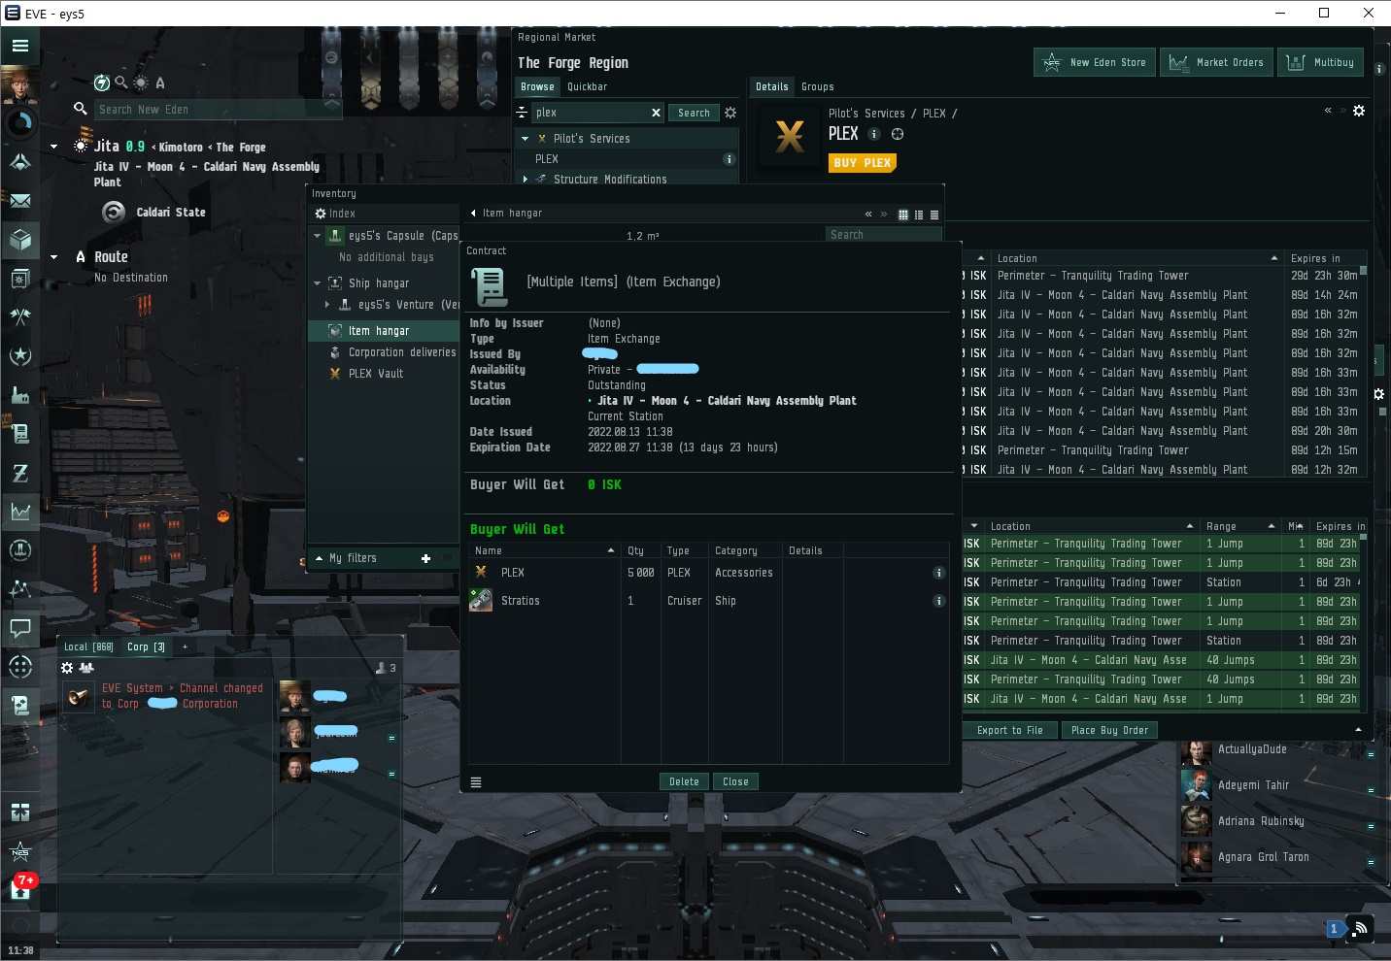The height and width of the screenshot is (961, 1391).
Task: Close the Contract window with Close button
Action: [735, 781]
